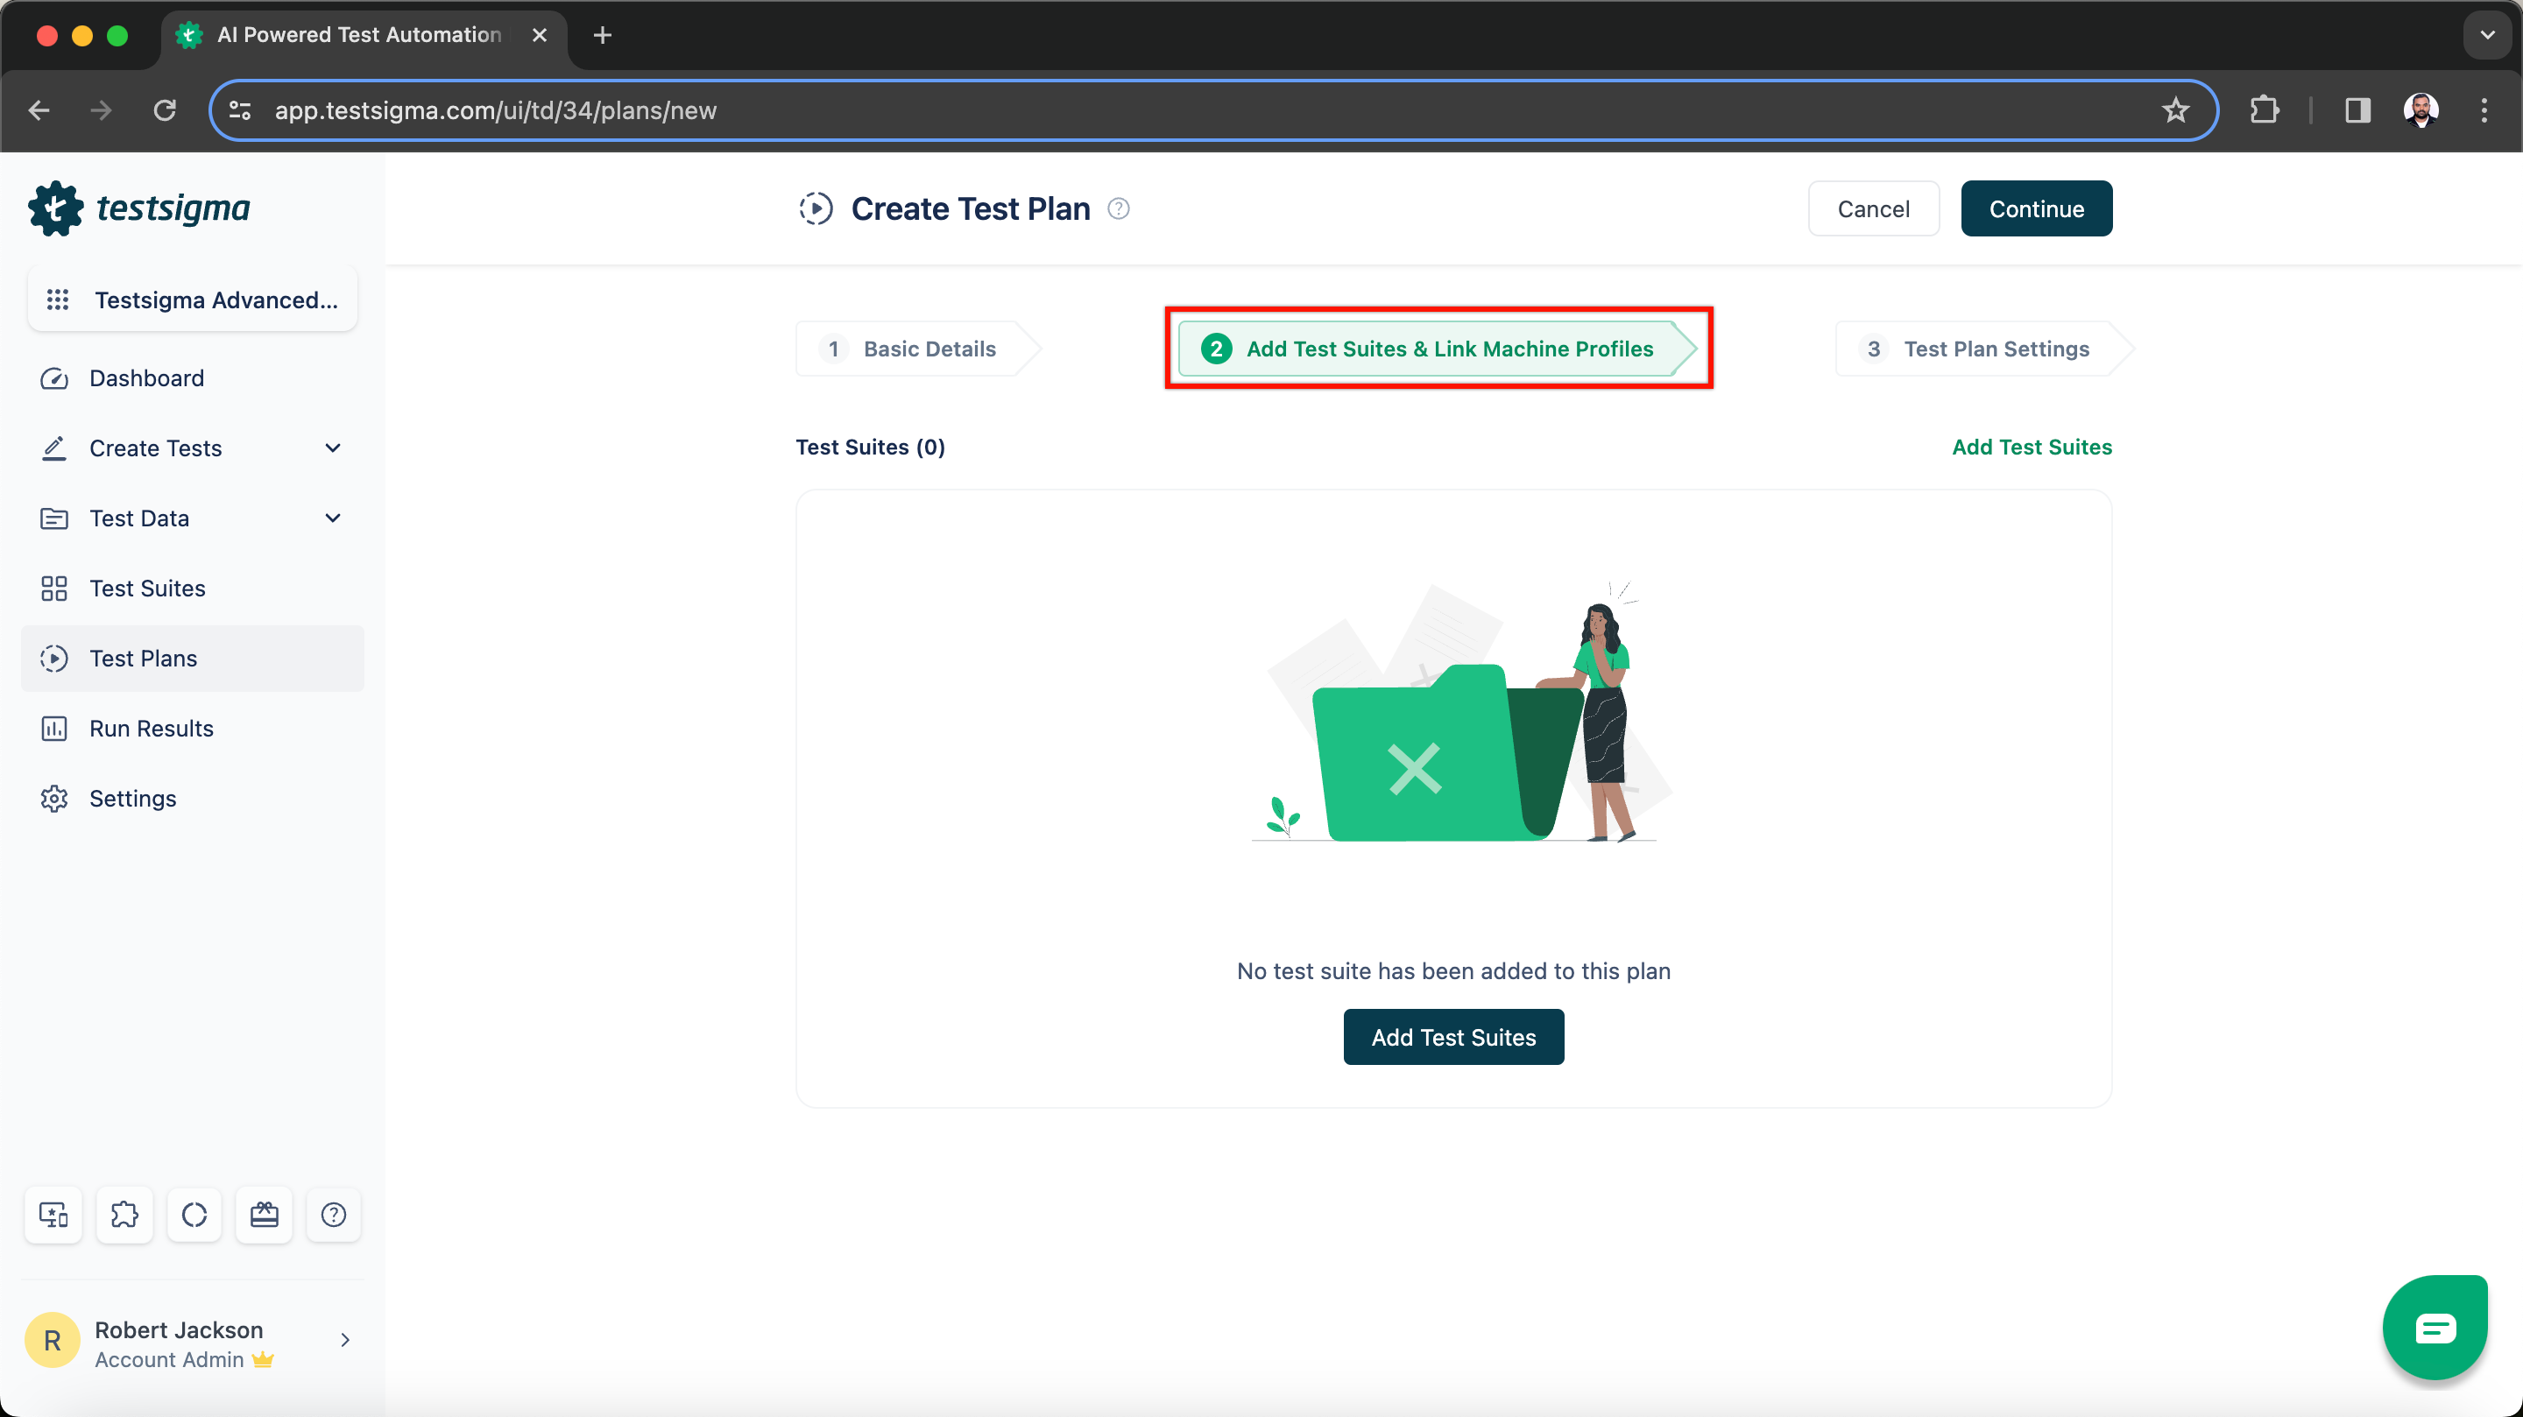Open Test Suites in sidebar
This screenshot has height=1417, width=2523.
click(x=193, y=589)
